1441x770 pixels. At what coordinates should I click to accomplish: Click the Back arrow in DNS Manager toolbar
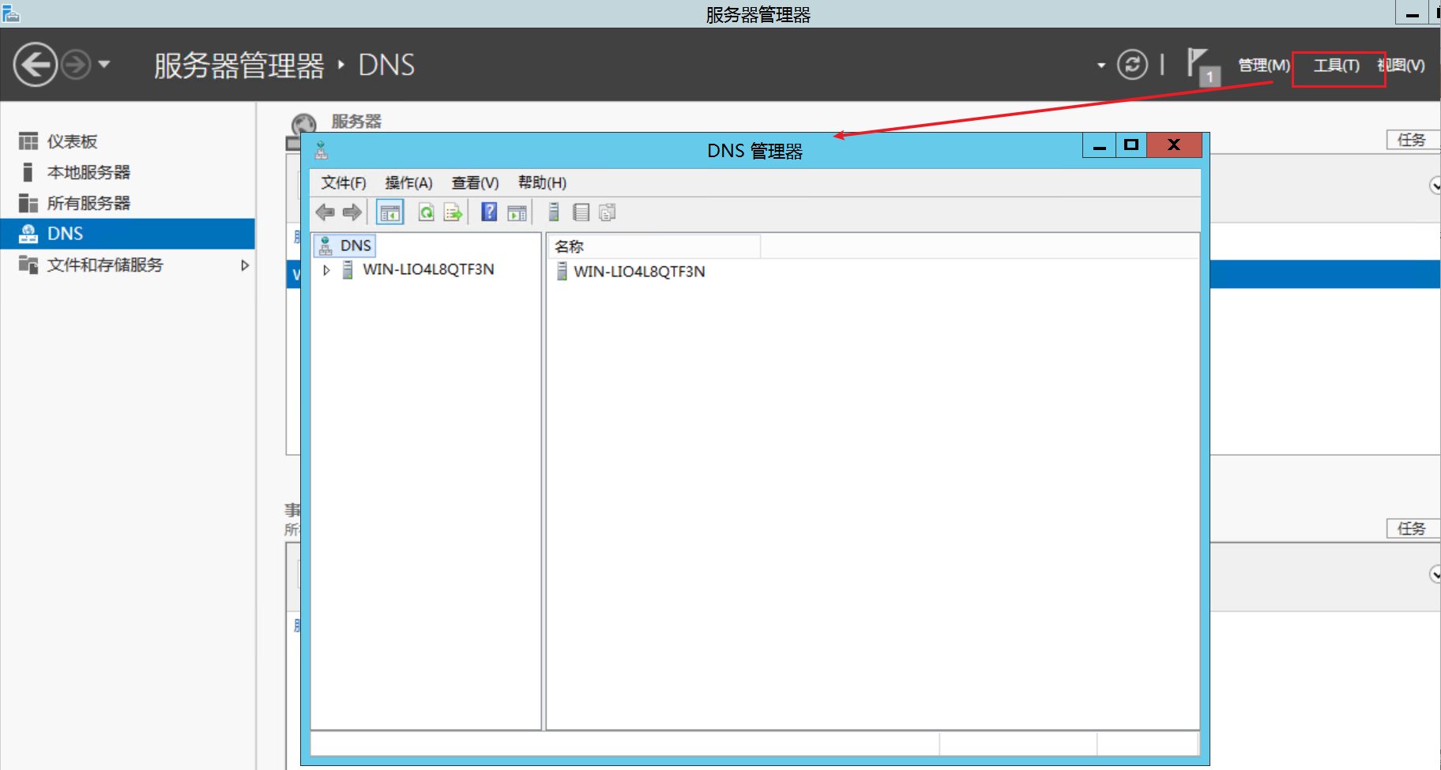325,212
